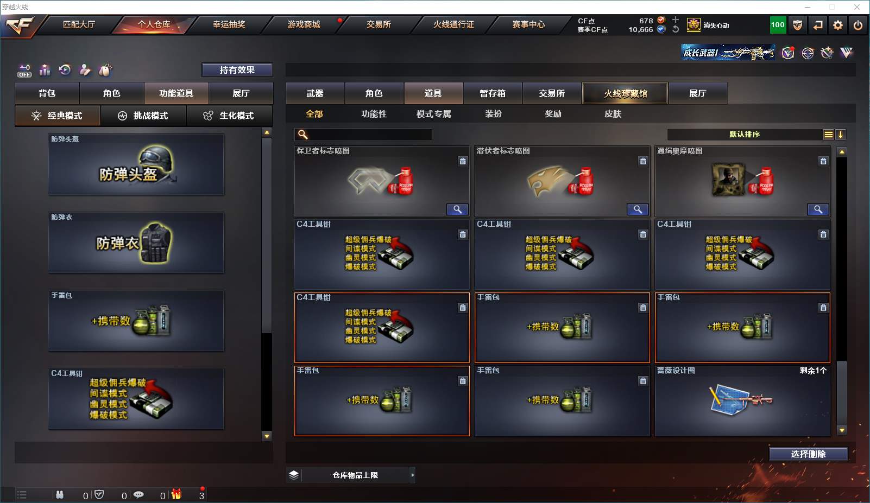Click the power exit icon
870x503 pixels.
click(x=858, y=25)
